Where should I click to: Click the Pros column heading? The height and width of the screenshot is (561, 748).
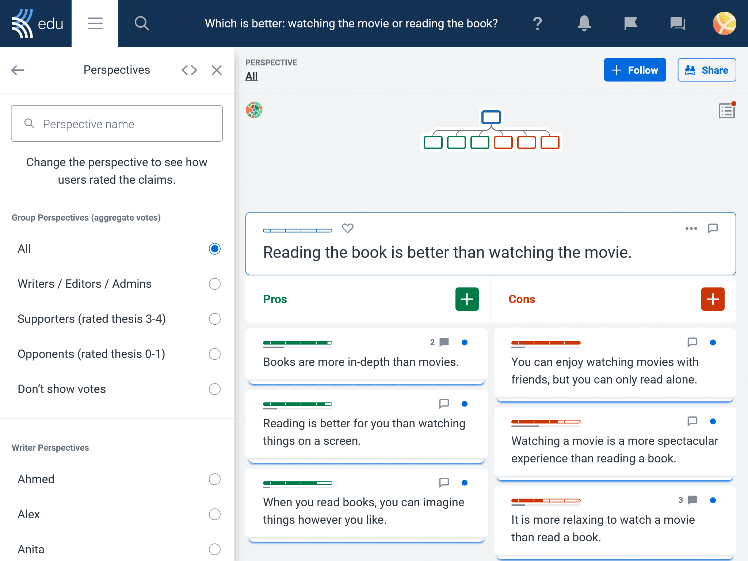(275, 299)
